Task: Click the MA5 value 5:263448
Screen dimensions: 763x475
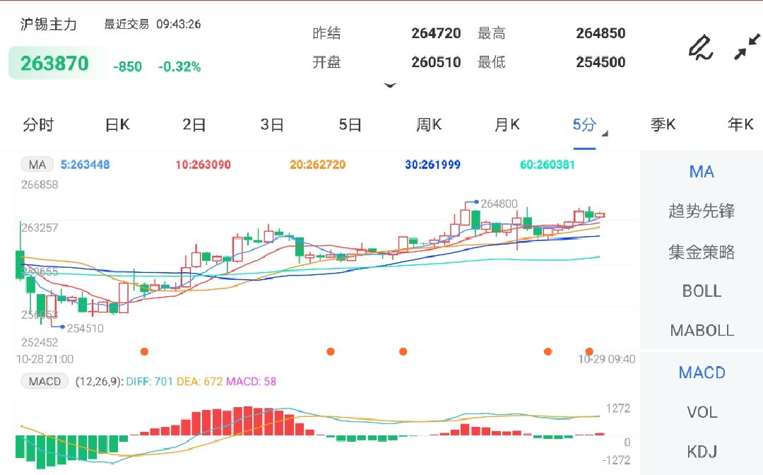Action: click(x=85, y=165)
